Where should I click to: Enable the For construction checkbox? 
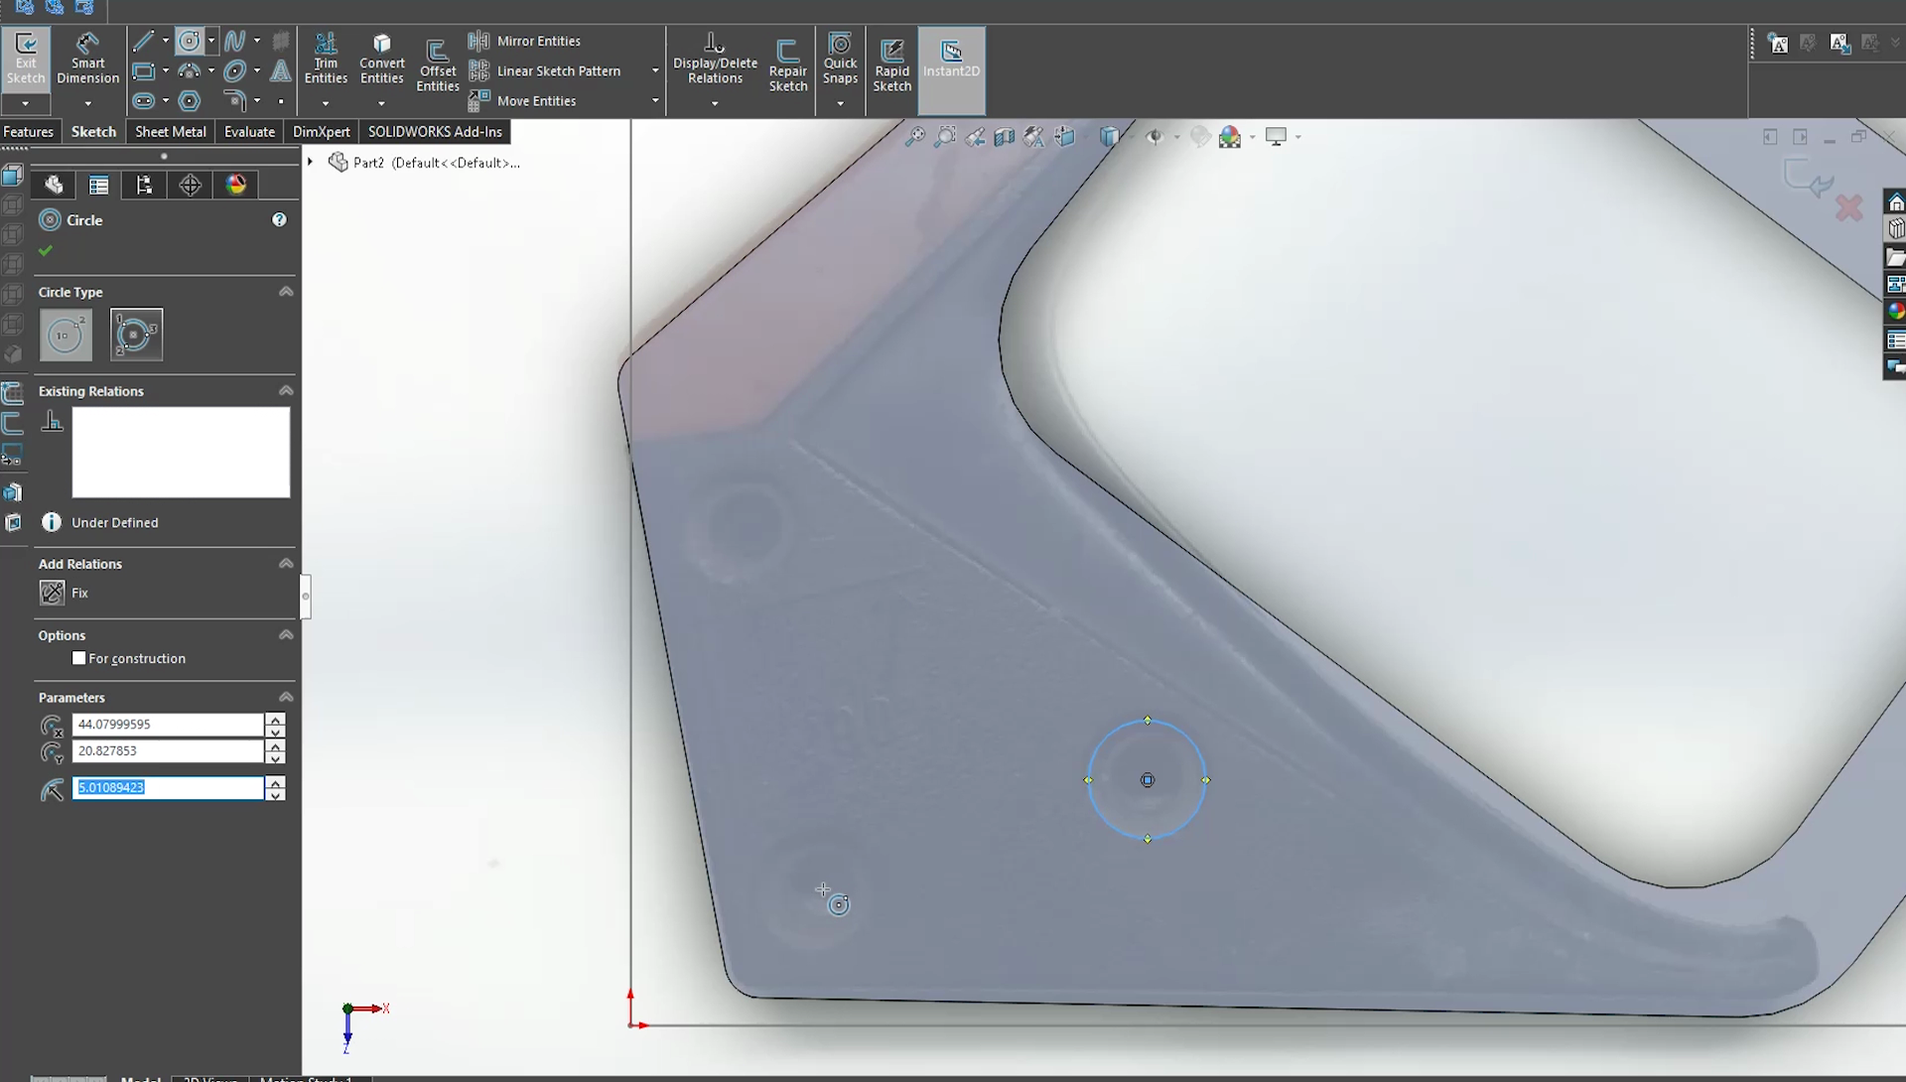pos(79,658)
